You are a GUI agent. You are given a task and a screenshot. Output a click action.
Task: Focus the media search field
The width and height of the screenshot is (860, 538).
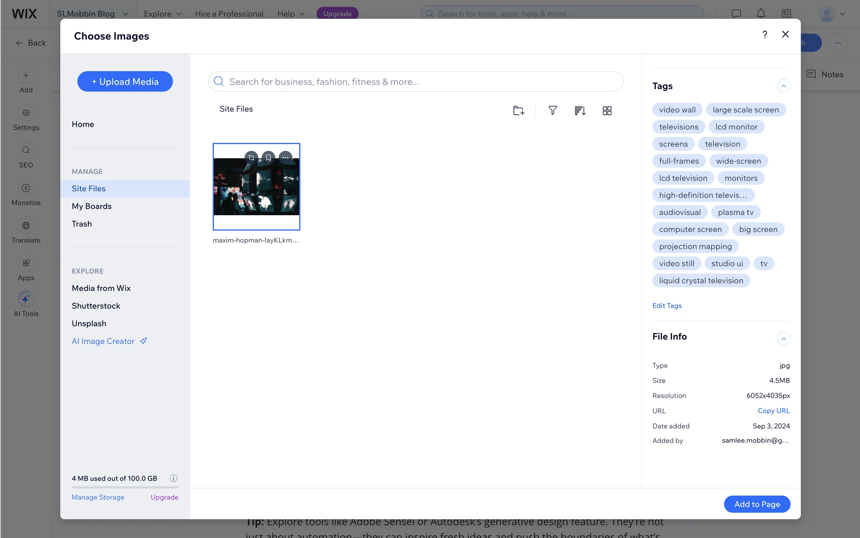click(421, 82)
